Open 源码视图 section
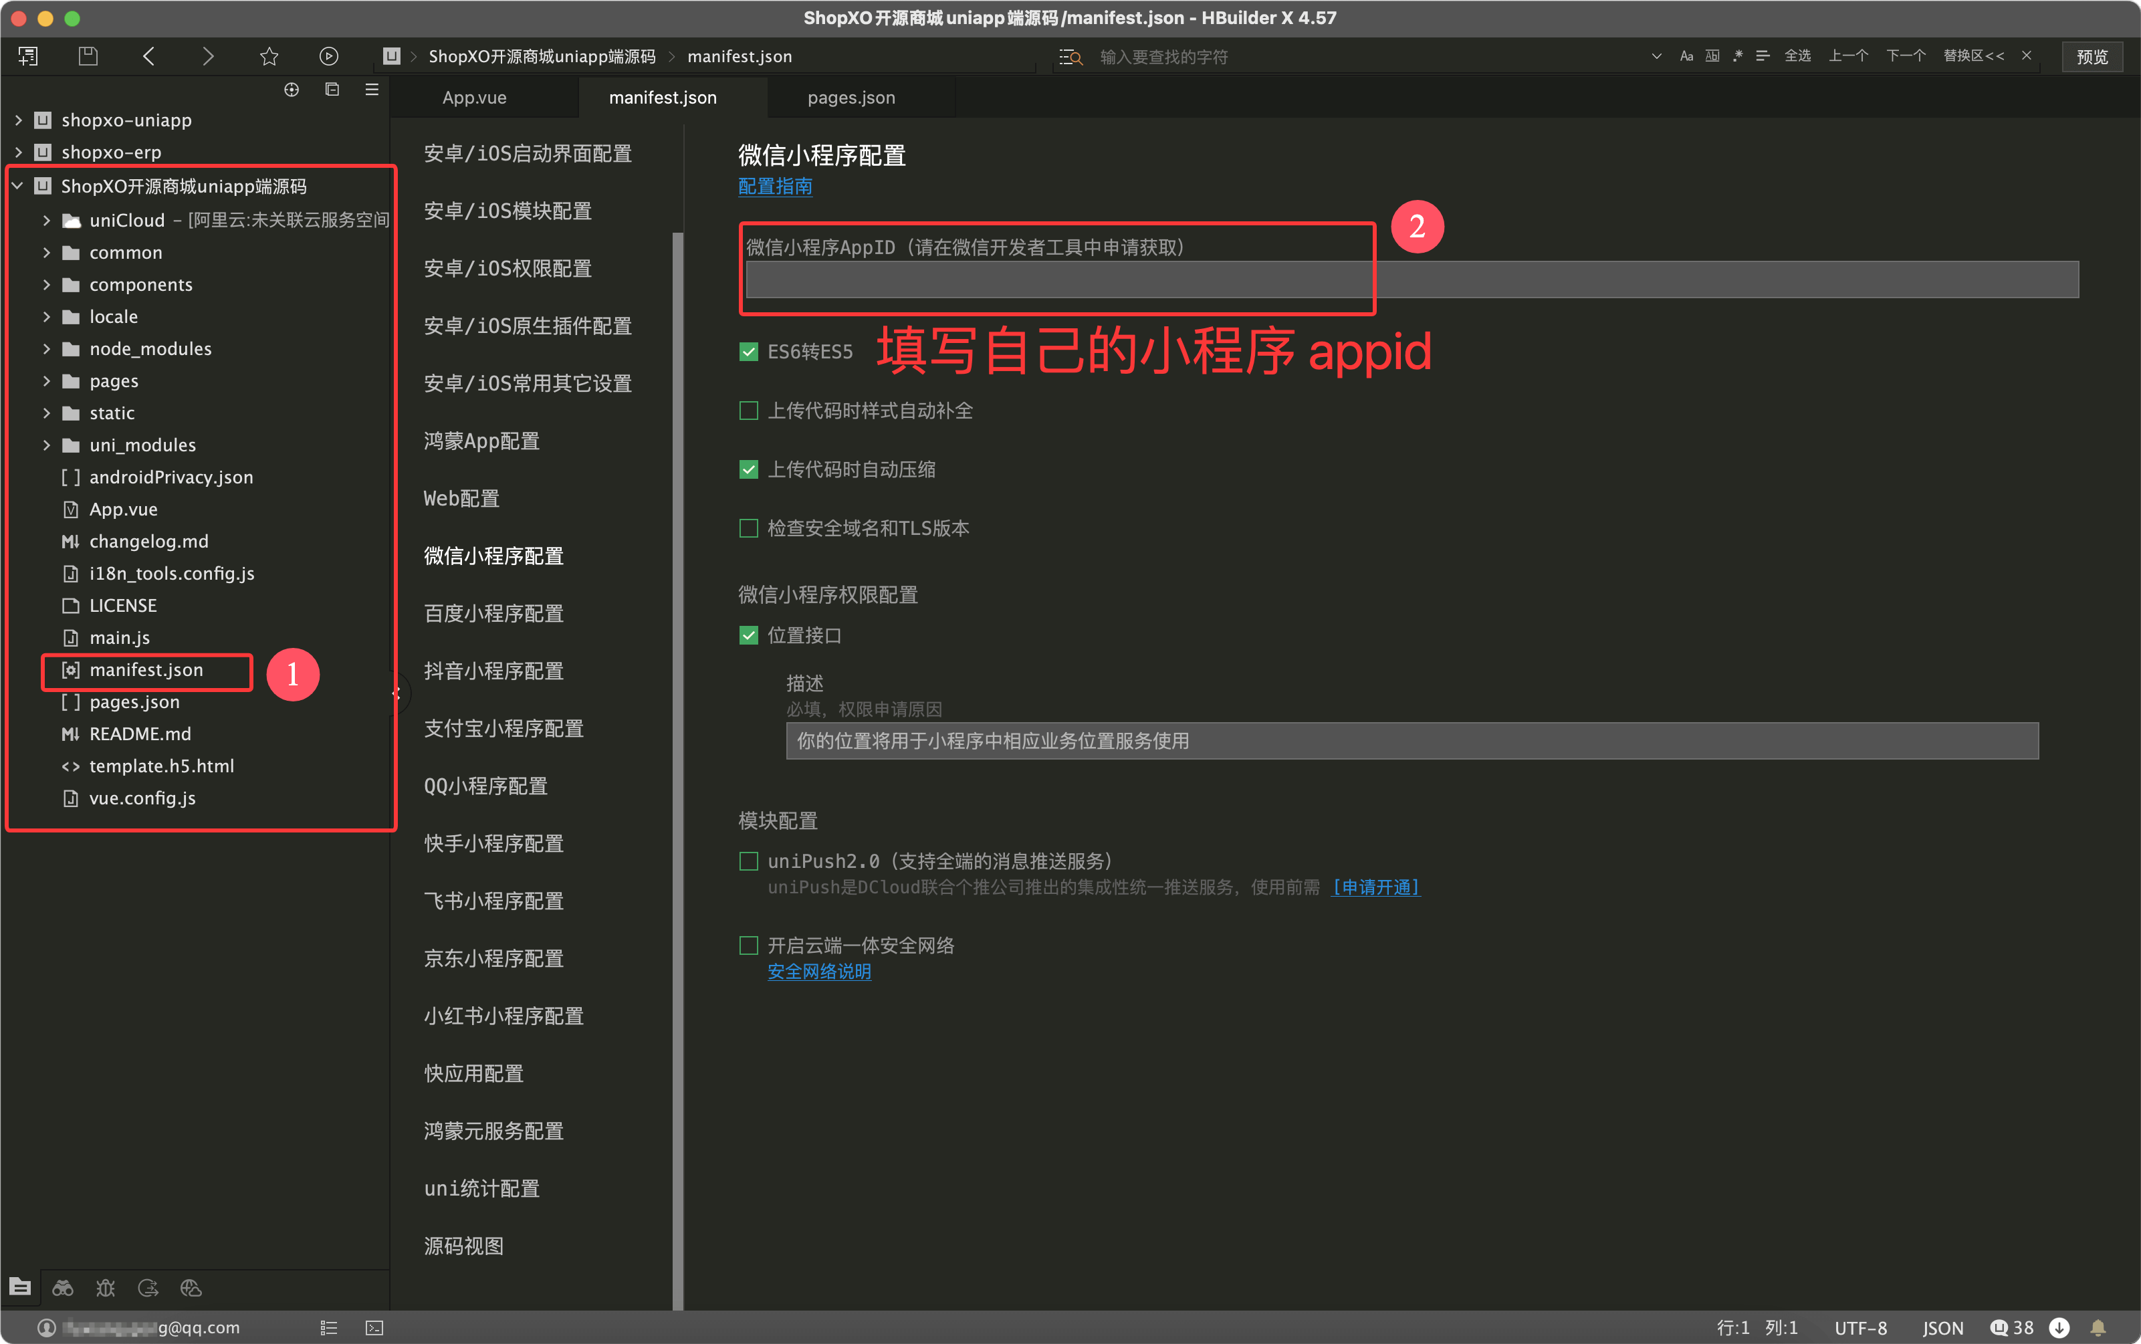The image size is (2141, 1344). tap(464, 1246)
